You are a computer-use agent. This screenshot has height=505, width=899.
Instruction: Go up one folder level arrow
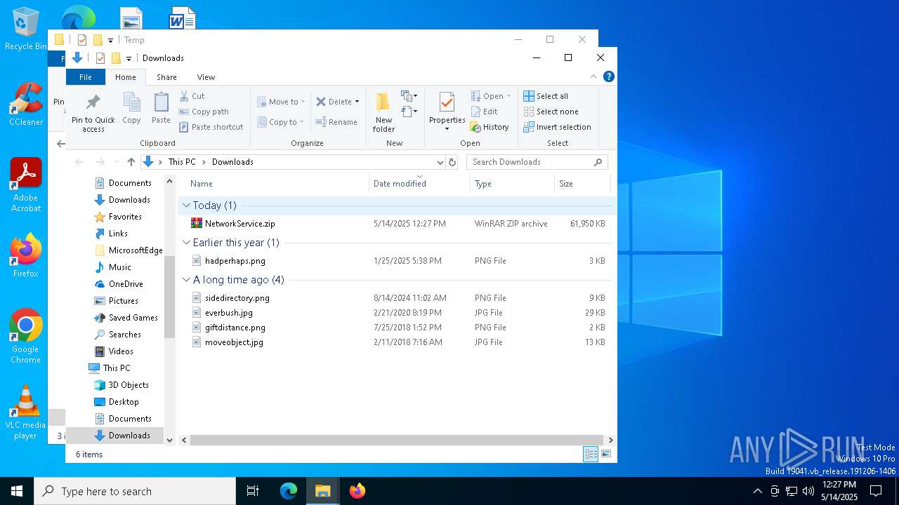tap(131, 162)
